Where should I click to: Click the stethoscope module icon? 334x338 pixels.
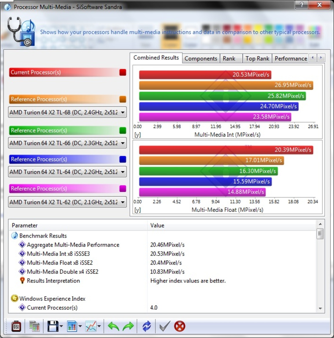(x=21, y=31)
